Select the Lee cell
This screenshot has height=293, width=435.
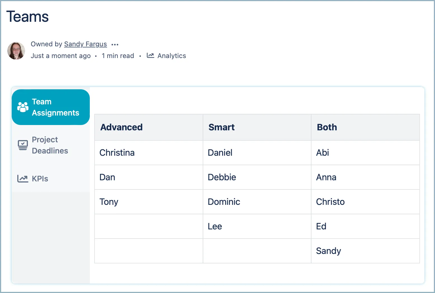[x=257, y=226]
